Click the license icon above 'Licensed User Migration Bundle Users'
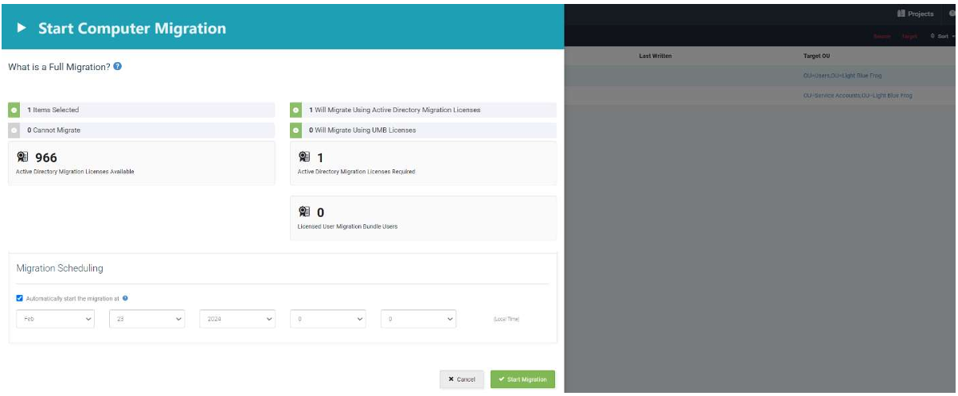This screenshot has width=958, height=396. click(x=304, y=212)
